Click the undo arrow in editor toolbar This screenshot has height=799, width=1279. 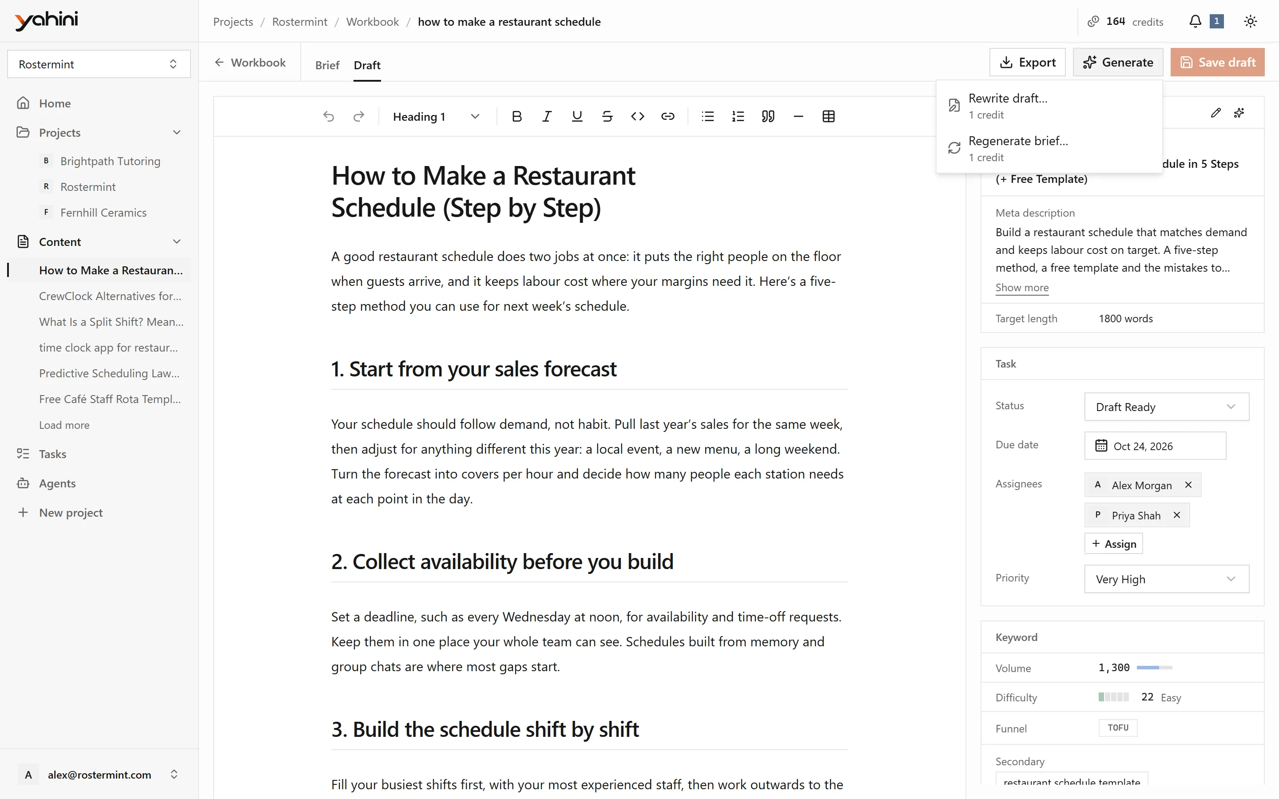click(329, 116)
